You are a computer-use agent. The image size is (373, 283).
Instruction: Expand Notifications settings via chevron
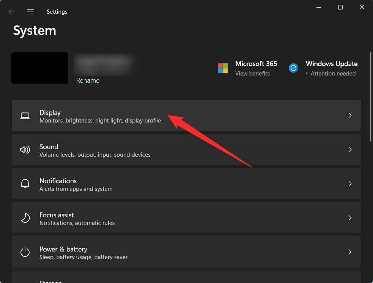point(350,184)
